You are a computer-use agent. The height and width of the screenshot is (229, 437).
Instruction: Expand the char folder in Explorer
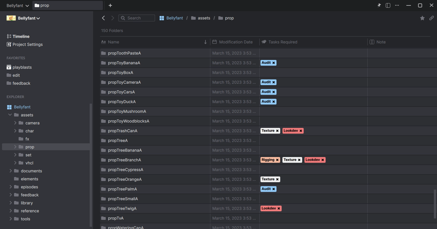[x=15, y=131]
